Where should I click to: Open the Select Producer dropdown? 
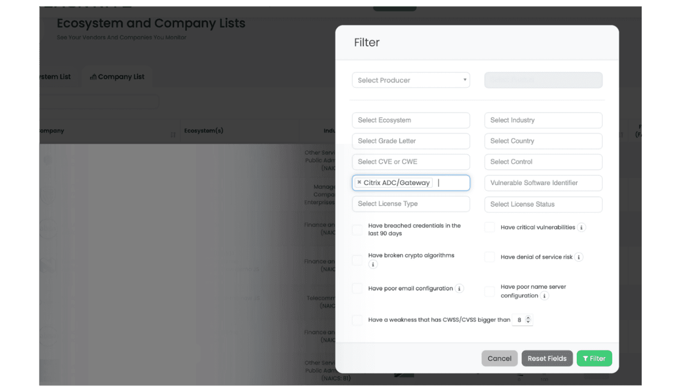(411, 80)
